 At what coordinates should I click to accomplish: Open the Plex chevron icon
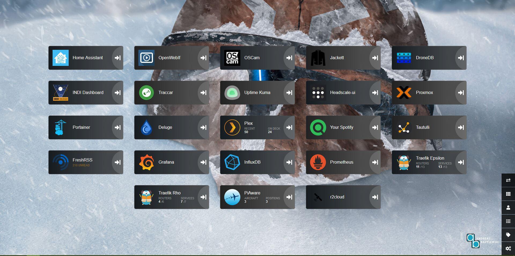tap(232, 127)
